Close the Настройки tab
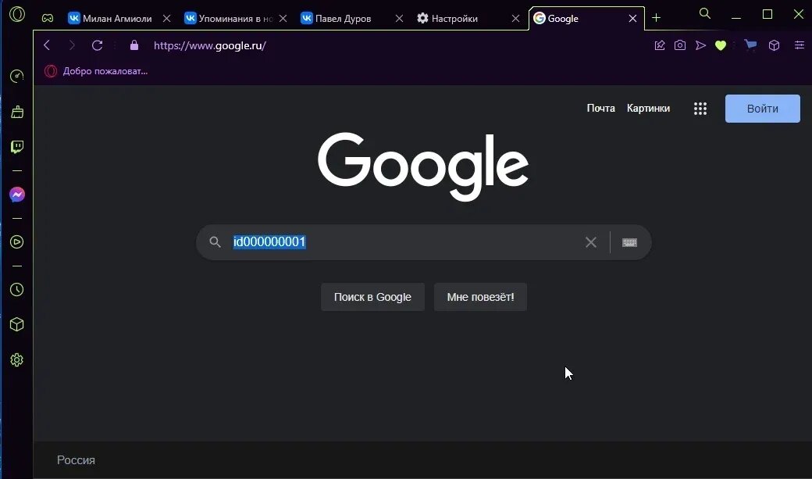The width and height of the screenshot is (812, 479). pyautogui.click(x=516, y=18)
